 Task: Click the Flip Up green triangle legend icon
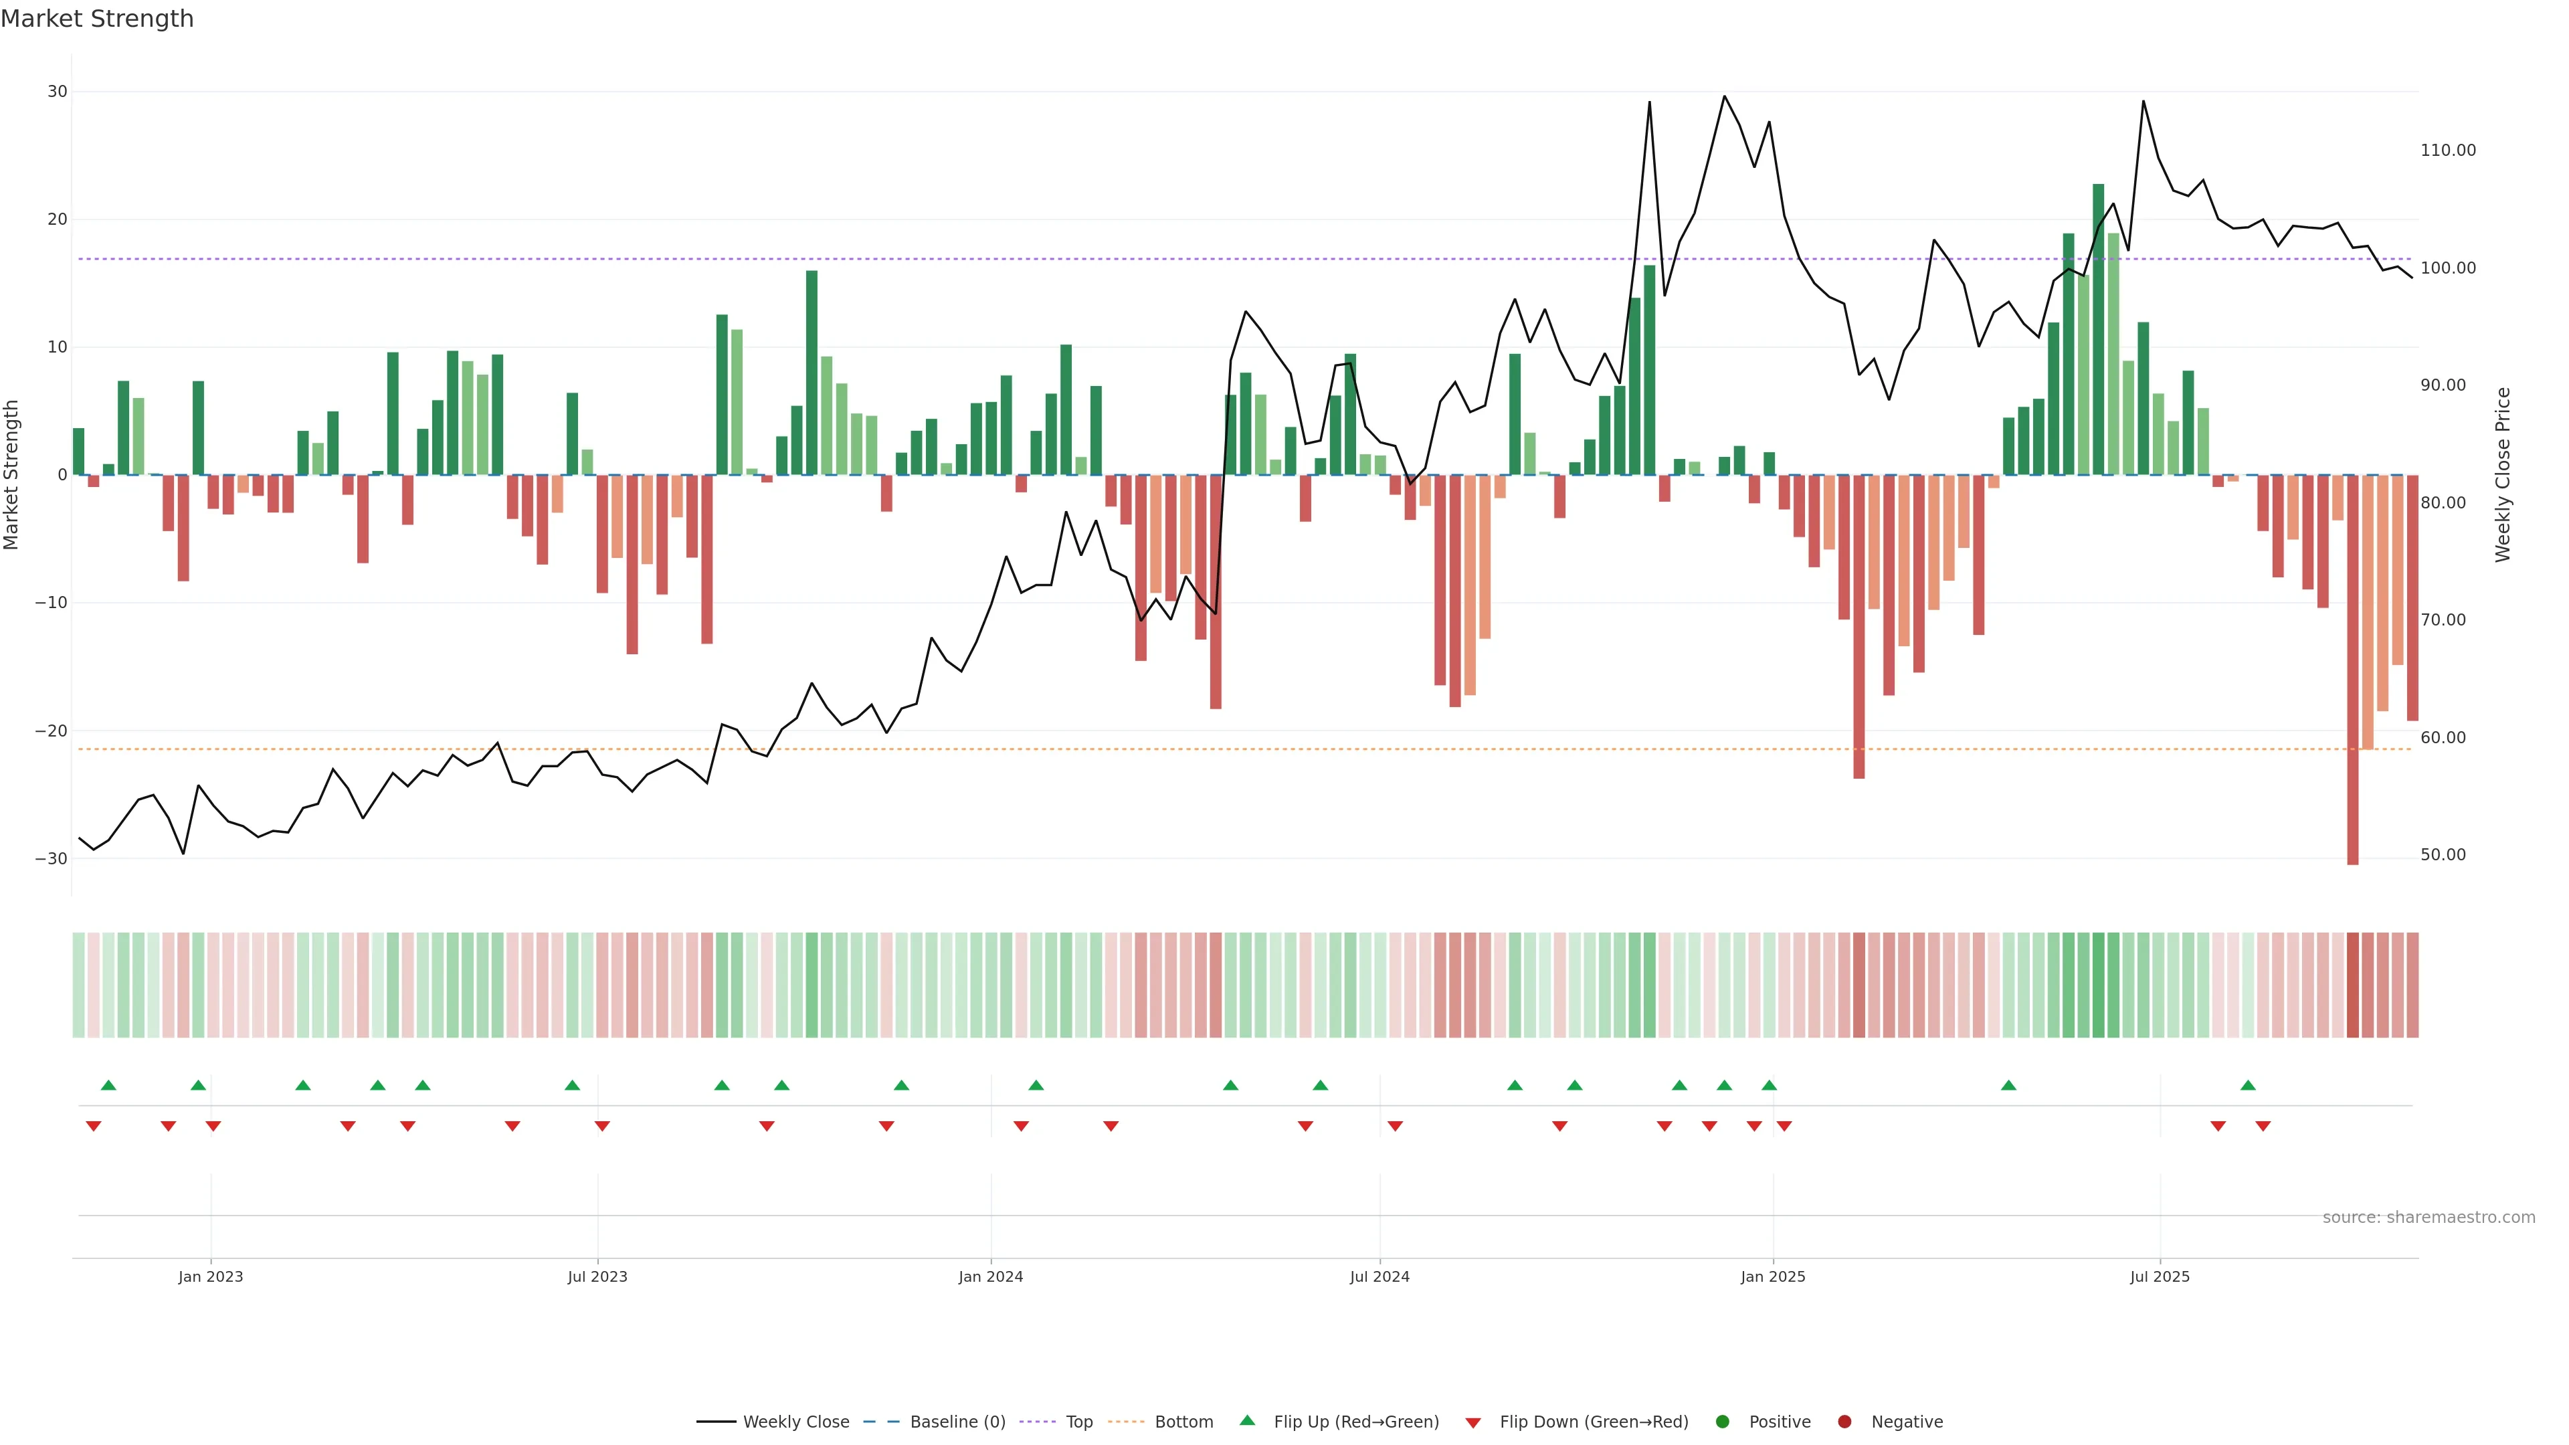(x=1246, y=1421)
